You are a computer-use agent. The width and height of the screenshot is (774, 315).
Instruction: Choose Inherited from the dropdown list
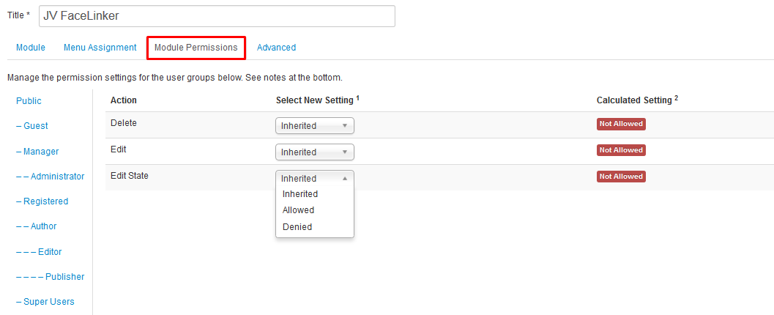300,194
